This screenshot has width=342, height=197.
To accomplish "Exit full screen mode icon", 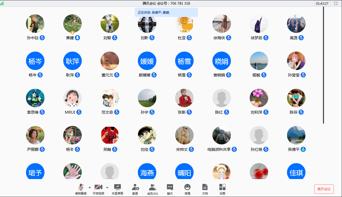I will coord(336,3).
